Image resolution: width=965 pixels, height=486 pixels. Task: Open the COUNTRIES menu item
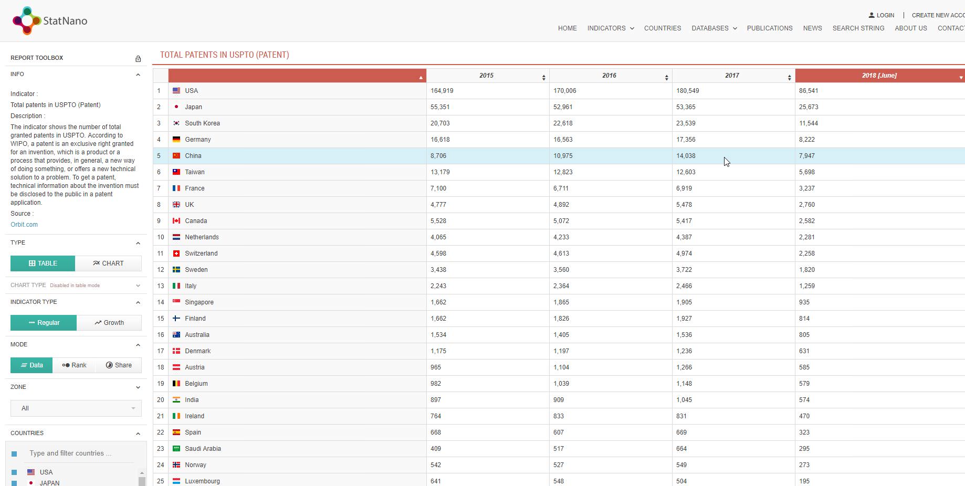click(663, 28)
